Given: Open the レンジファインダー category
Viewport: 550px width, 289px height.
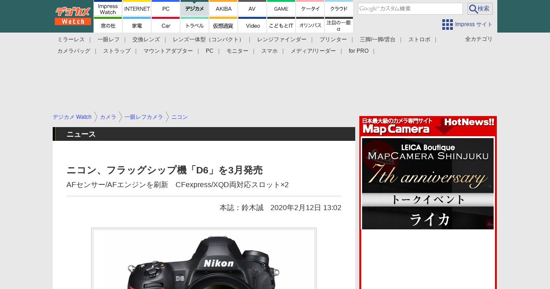Looking at the screenshot, I should pyautogui.click(x=282, y=39).
